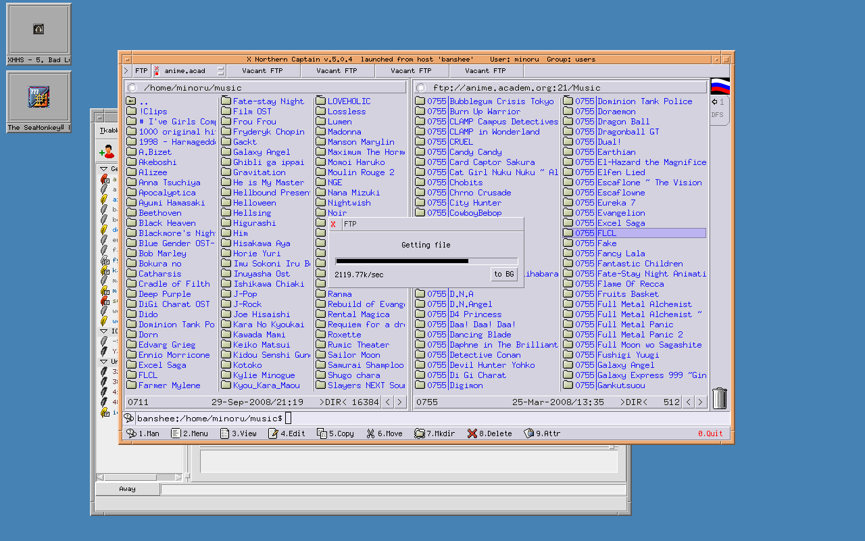Collapse the first contact group triangle in roster

coord(104,169)
